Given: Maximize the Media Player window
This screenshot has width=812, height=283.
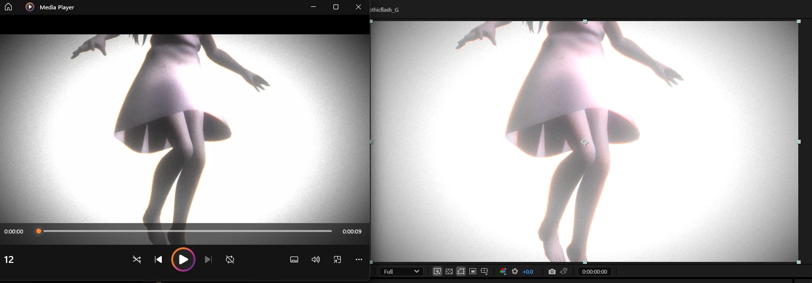Looking at the screenshot, I should (336, 7).
